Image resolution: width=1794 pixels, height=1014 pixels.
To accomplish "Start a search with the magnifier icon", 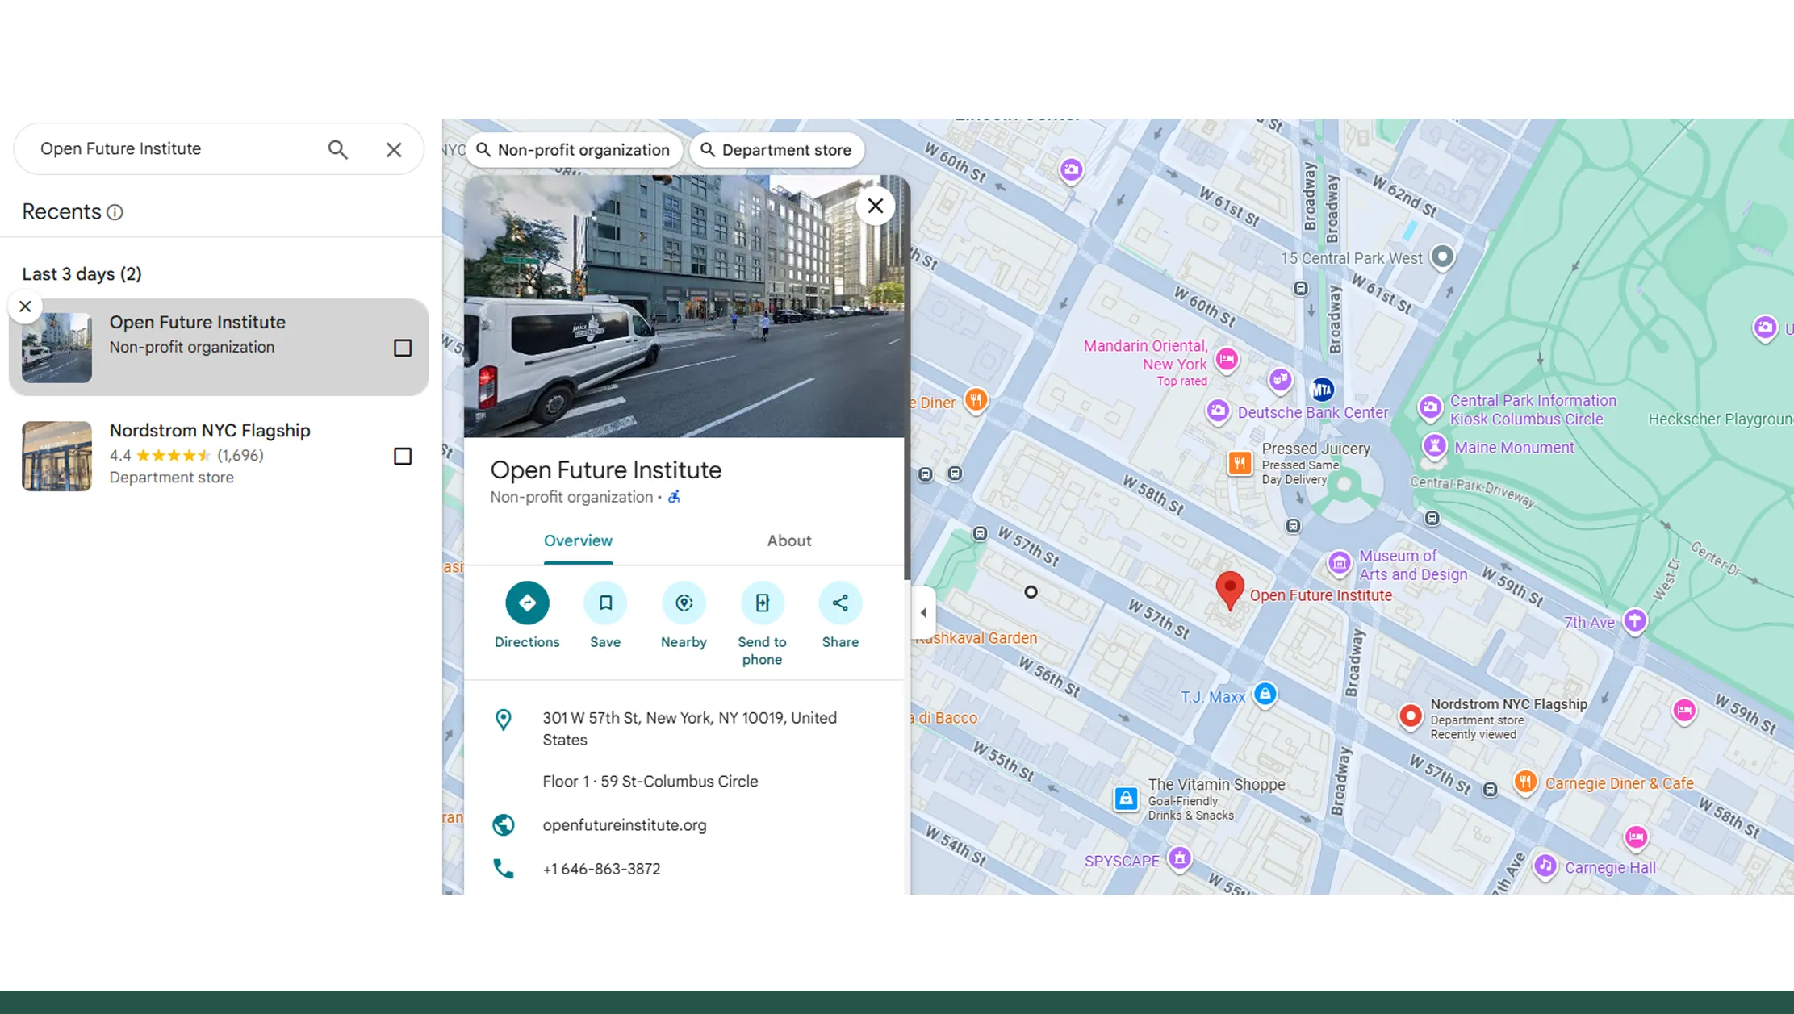I will click(x=337, y=148).
